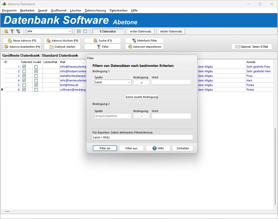Open the Datensicherung menu
Screen dimensions: 278x219
pyautogui.click(x=95, y=10)
